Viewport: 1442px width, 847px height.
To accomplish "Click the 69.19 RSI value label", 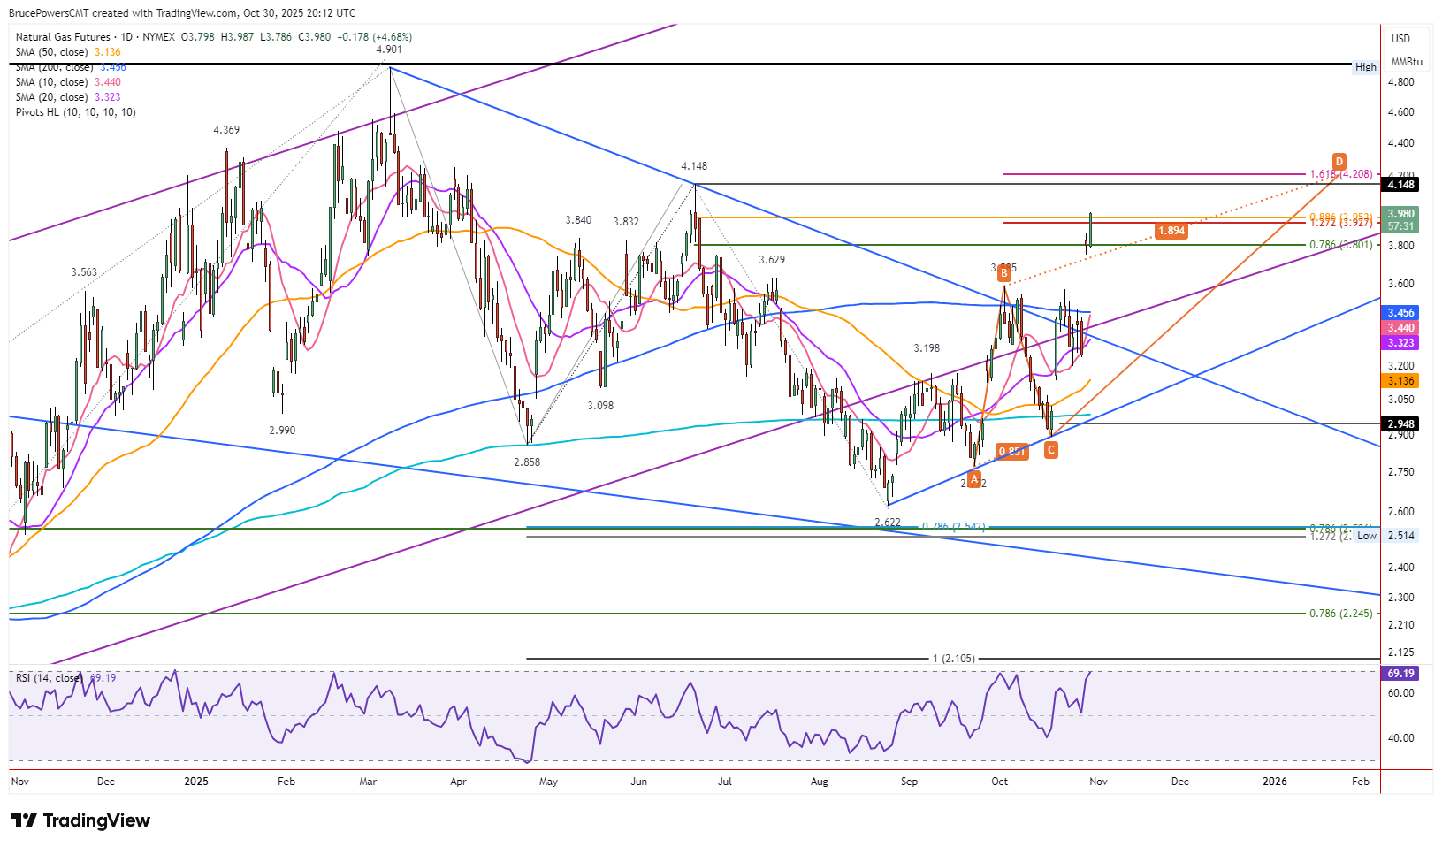I will click(1401, 674).
